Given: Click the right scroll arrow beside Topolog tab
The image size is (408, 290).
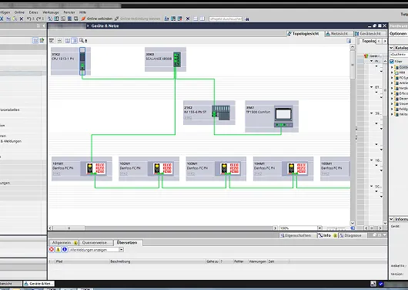Looking at the screenshot, I should coord(385,41).
